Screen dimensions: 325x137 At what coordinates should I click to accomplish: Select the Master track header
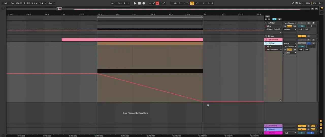273,133
